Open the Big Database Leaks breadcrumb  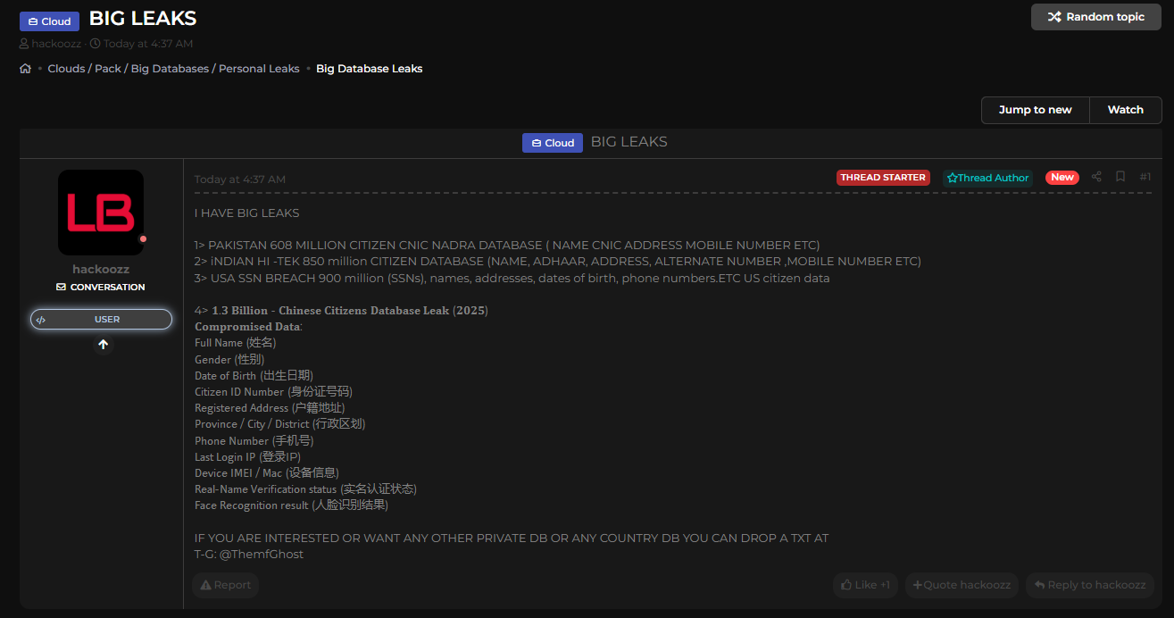pyautogui.click(x=369, y=69)
